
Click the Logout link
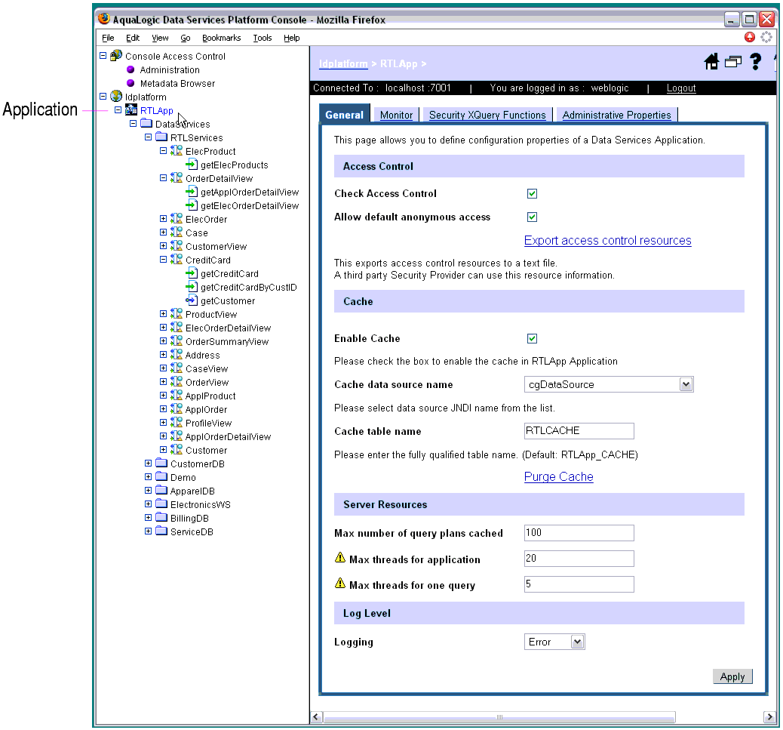[x=681, y=88]
